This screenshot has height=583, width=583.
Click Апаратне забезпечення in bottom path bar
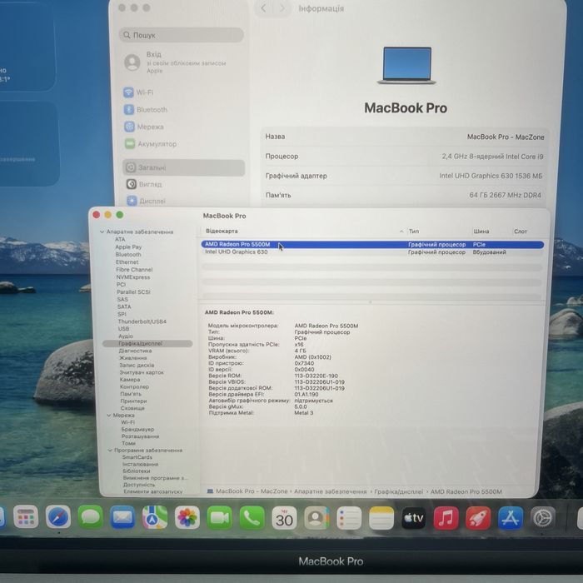(x=330, y=491)
